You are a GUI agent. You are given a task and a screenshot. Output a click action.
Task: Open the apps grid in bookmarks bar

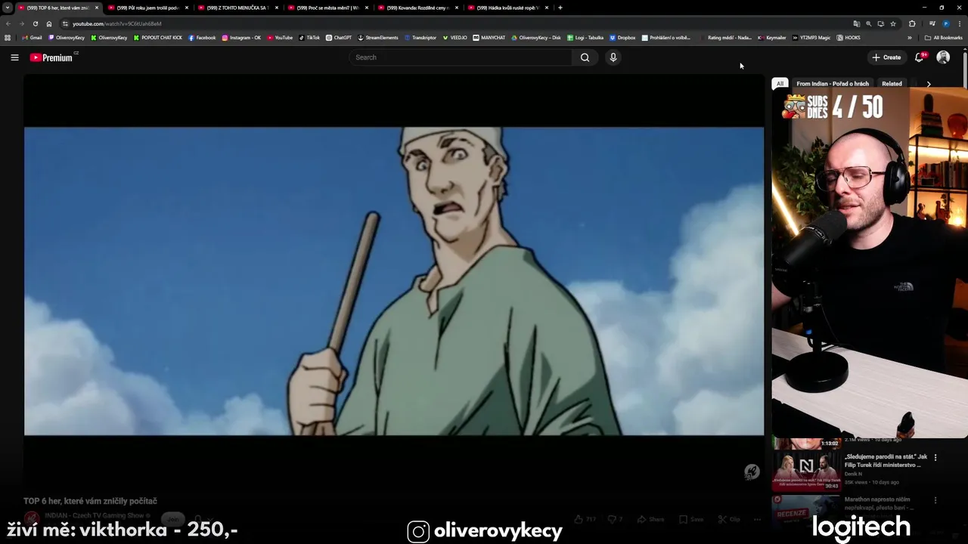click(8, 38)
